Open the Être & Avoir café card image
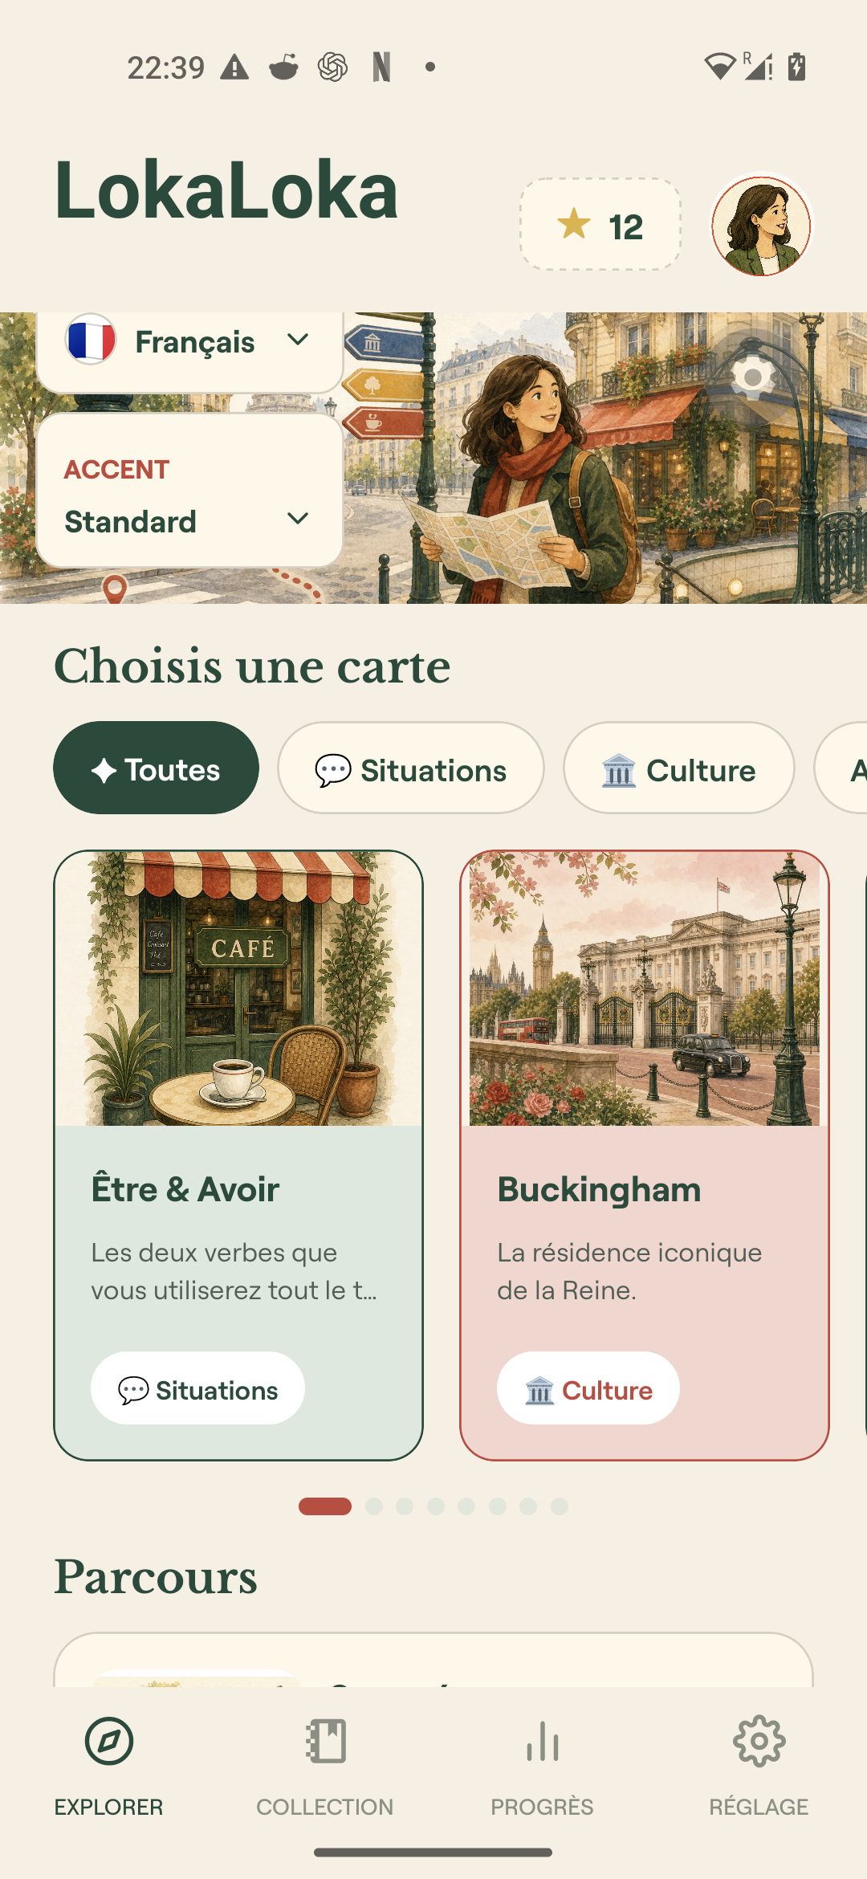This screenshot has width=867, height=1879. [238, 988]
